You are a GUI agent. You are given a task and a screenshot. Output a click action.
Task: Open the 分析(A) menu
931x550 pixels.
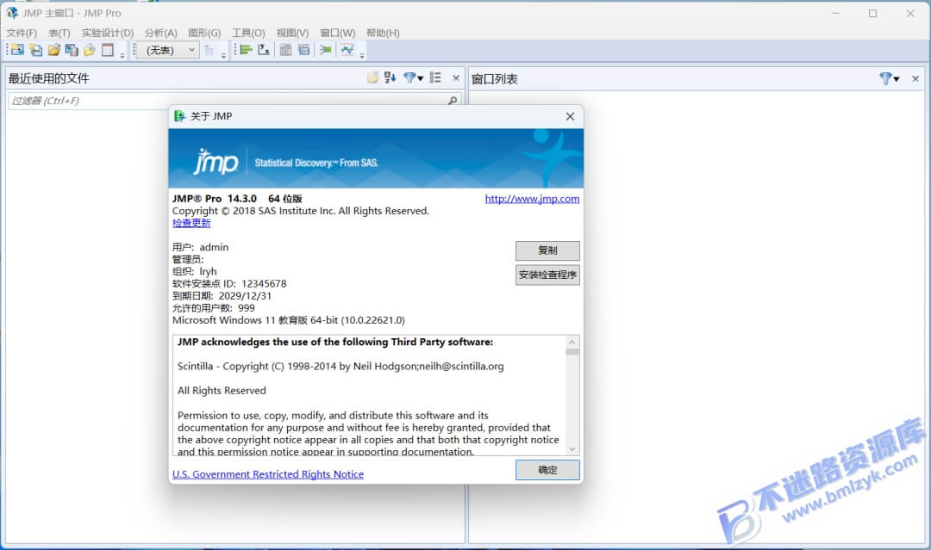(x=161, y=34)
